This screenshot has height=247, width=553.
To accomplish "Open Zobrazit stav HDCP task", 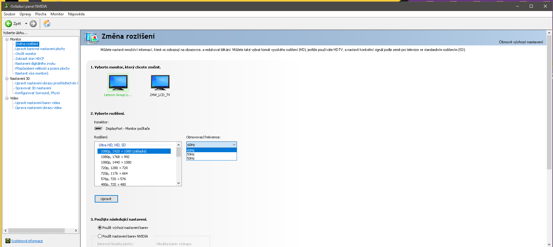I will point(30,59).
